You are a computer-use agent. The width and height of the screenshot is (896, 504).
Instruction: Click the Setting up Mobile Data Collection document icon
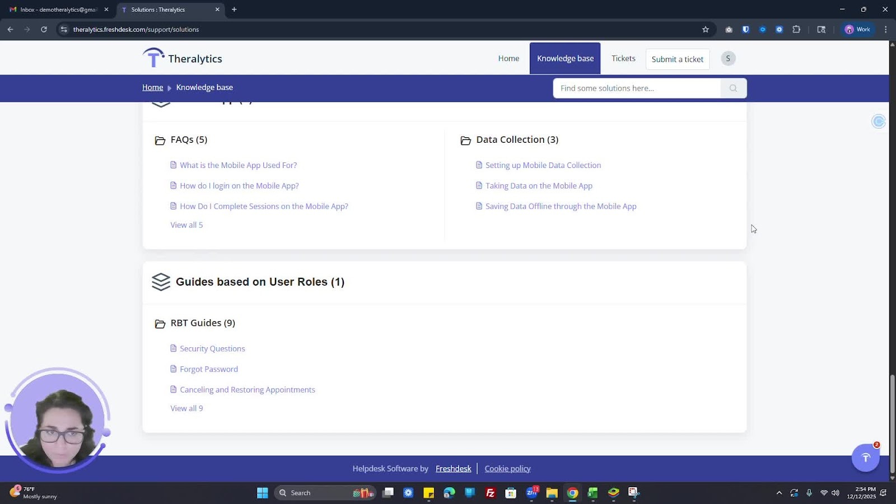coord(479,165)
